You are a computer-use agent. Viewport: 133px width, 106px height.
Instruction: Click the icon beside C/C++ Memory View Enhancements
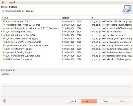coord(4,42)
